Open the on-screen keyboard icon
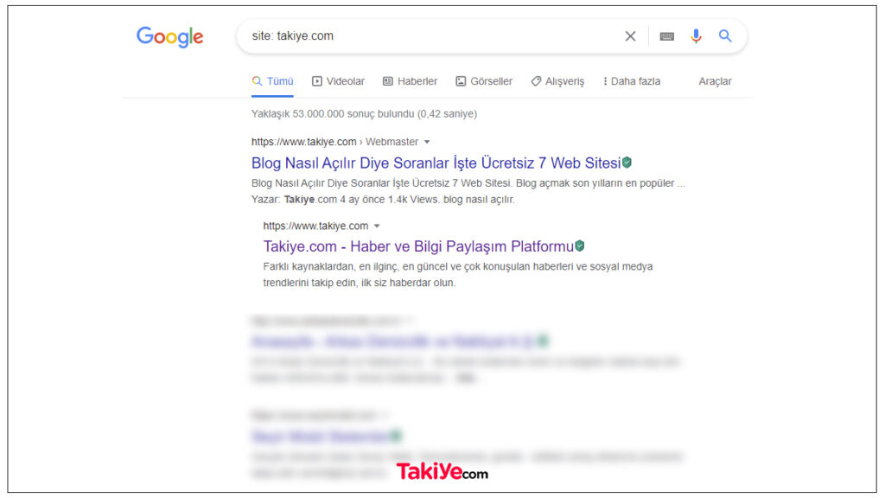Screen dimensions: 885x498 click(x=666, y=36)
